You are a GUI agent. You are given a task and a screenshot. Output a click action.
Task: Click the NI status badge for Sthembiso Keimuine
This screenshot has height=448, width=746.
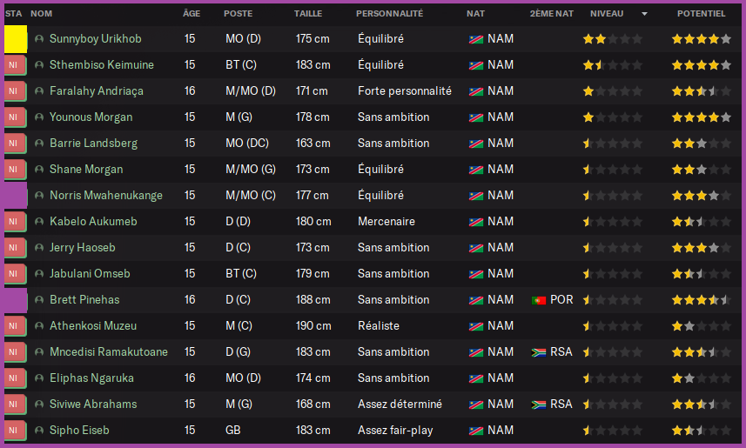click(15, 65)
